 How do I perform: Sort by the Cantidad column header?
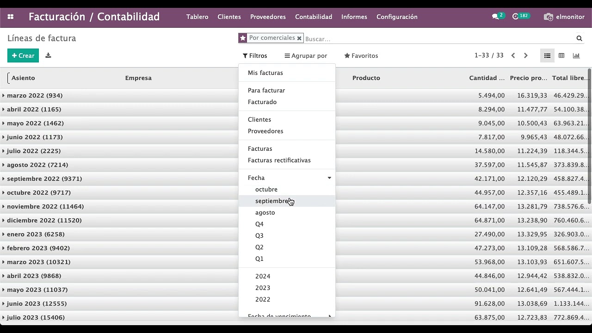487,78
